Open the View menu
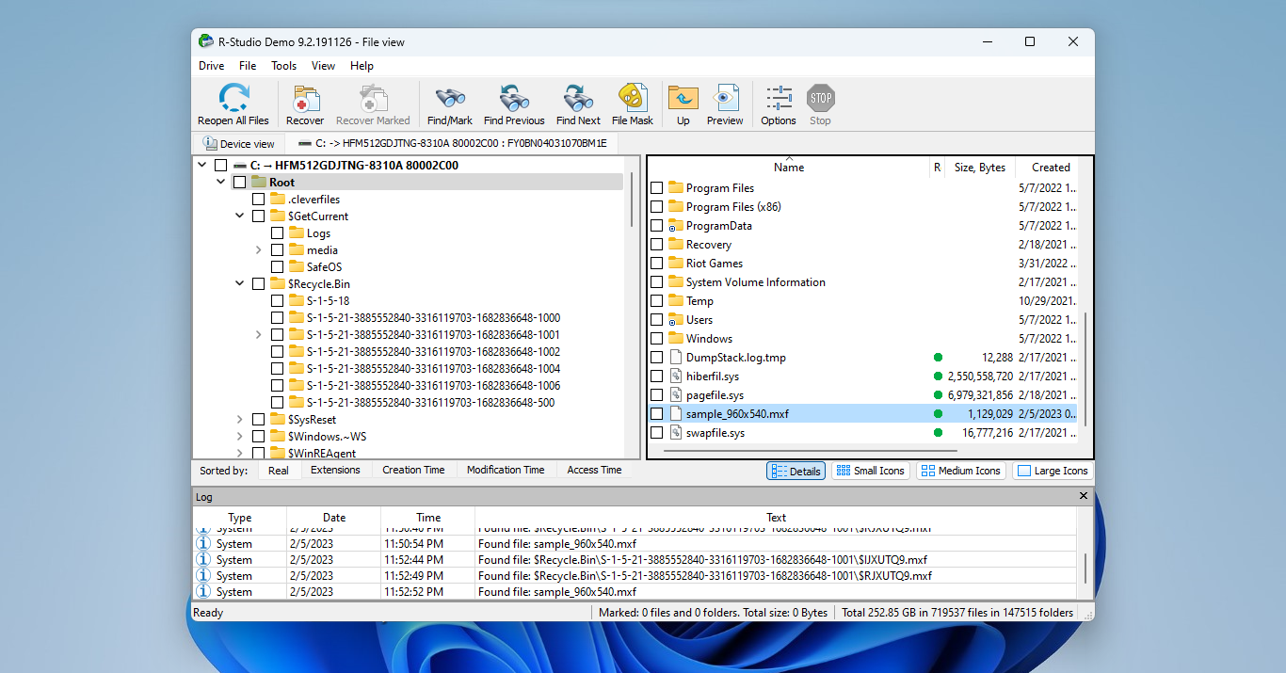1286x673 pixels. (324, 66)
